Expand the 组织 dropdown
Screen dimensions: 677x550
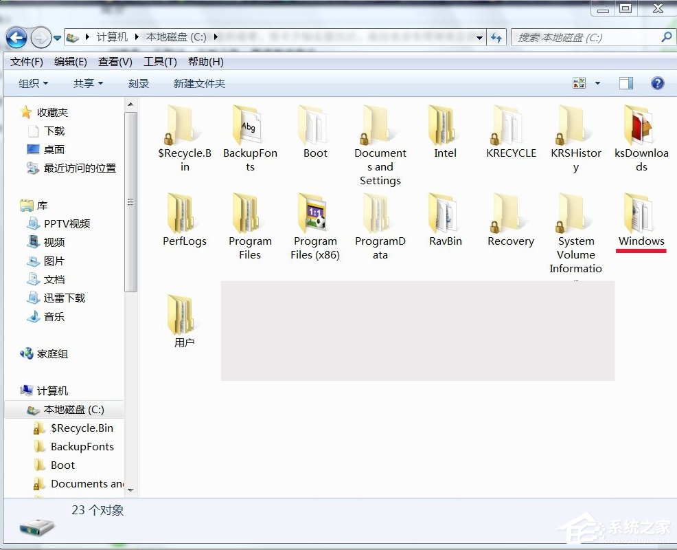click(x=33, y=83)
